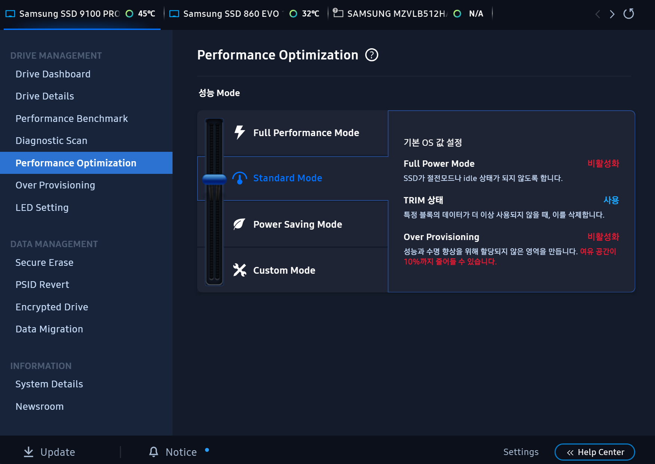Open Secure Erase
This screenshot has height=464, width=655.
coord(86,262)
